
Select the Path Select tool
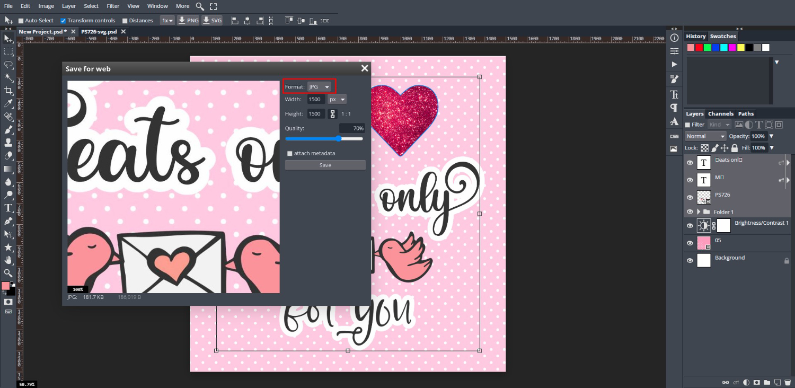pos(8,234)
